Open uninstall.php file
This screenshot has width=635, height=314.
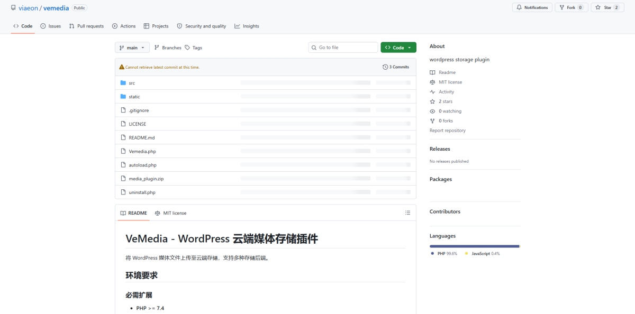pos(142,192)
